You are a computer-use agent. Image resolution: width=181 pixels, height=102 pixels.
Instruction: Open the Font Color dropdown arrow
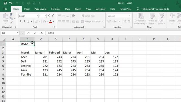(53, 22)
